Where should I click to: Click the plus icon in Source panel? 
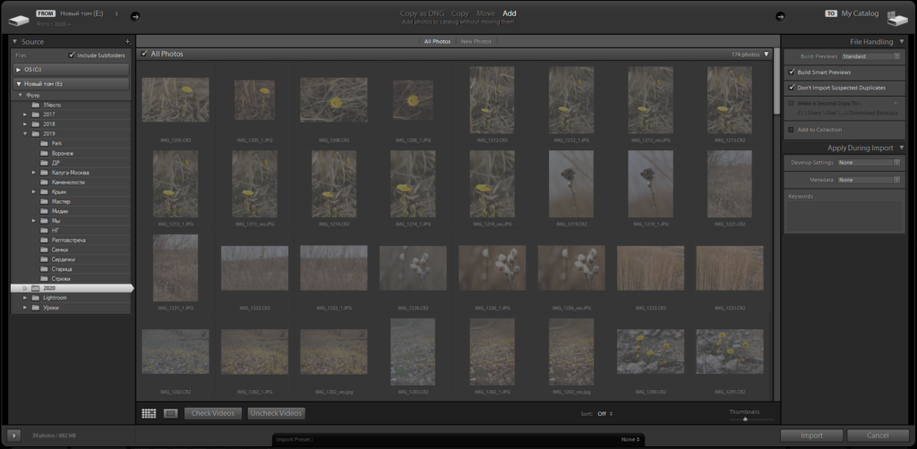[127, 42]
